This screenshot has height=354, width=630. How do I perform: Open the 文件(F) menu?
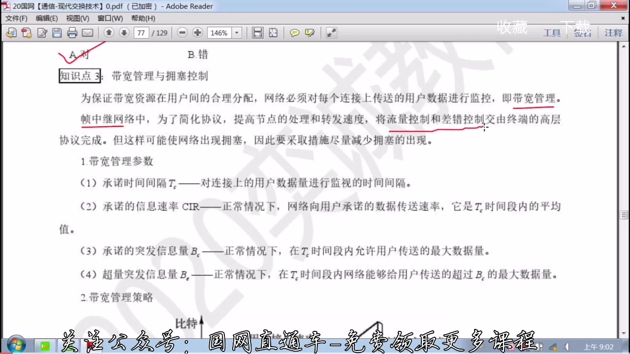coord(16,18)
